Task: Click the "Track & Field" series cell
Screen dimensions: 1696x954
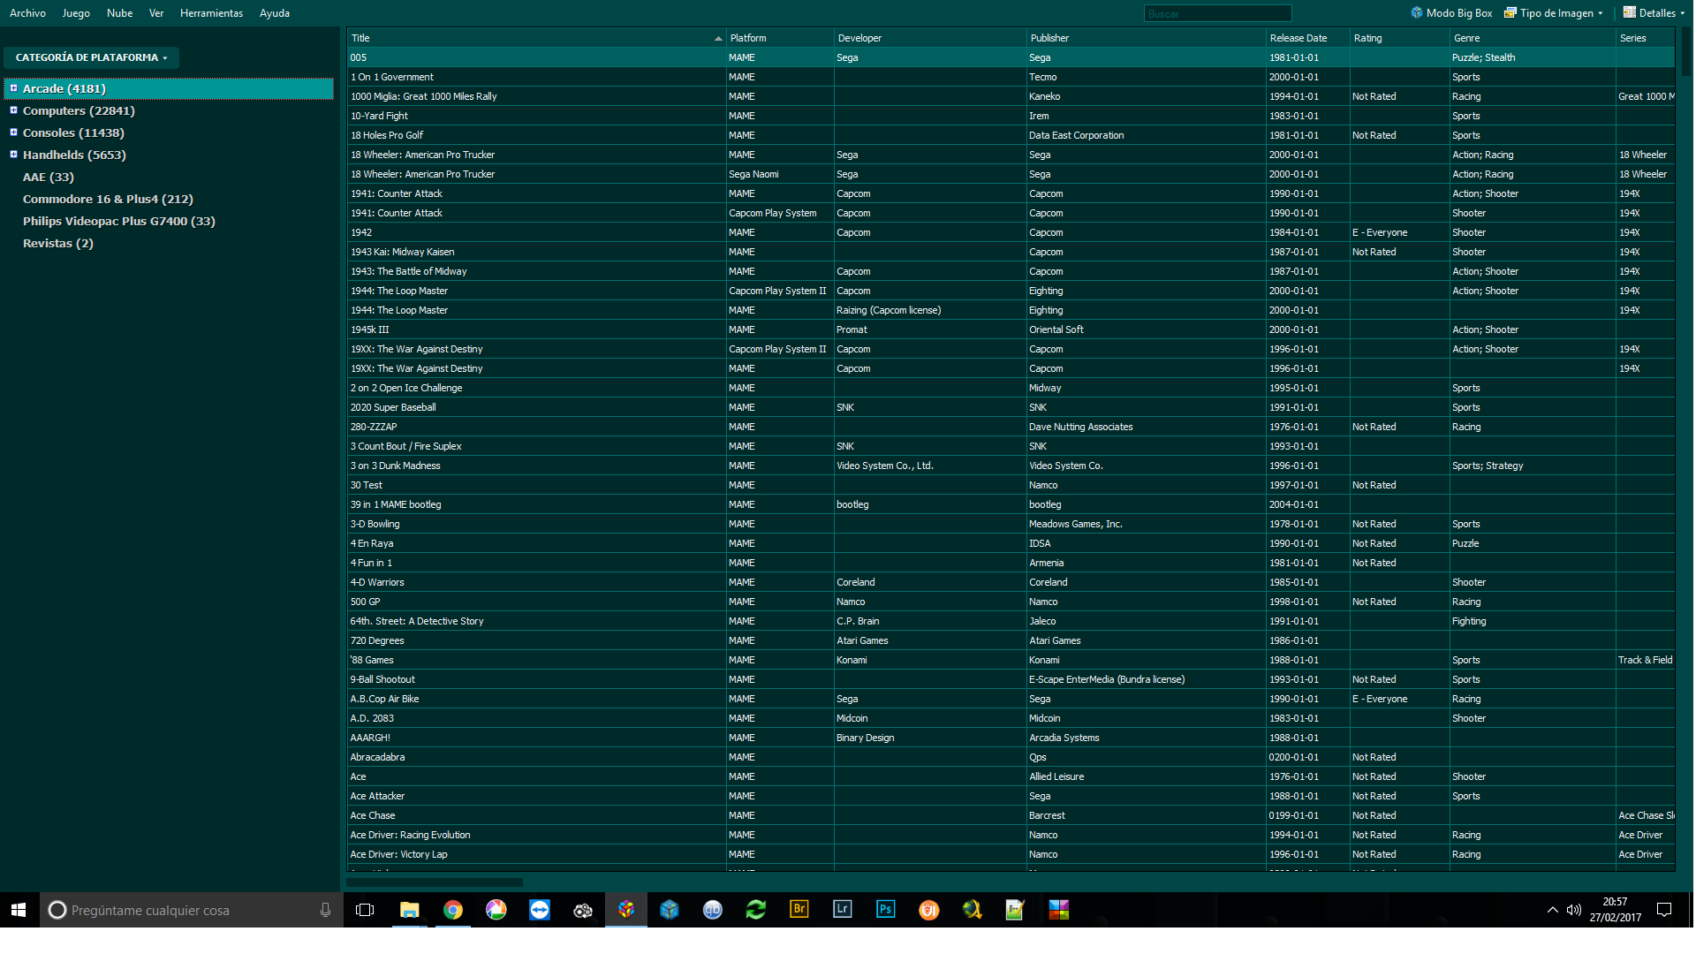Action: point(1645,660)
